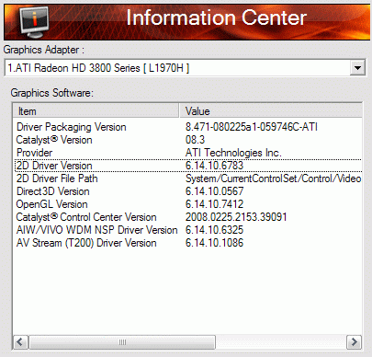Click the horizontal scrollbar right arrow
Viewport: 372px width, 357px height.
[354, 341]
